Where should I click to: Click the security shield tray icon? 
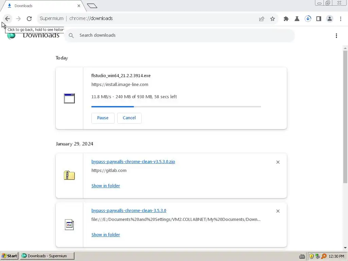[x=311, y=256]
